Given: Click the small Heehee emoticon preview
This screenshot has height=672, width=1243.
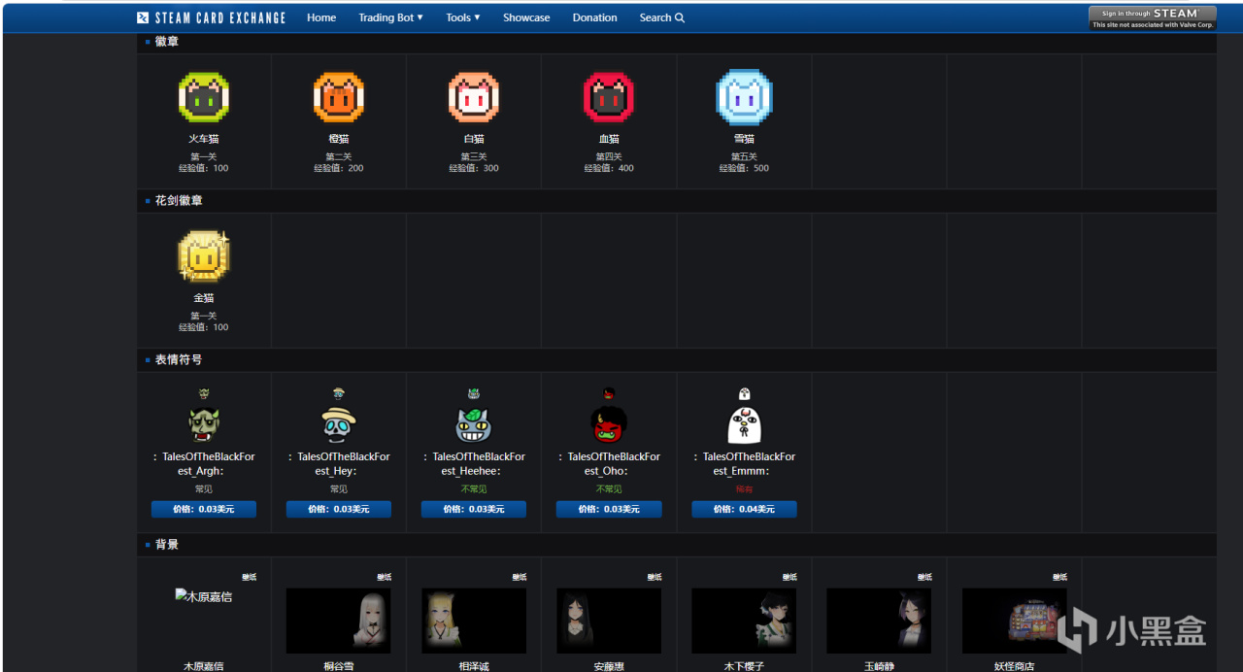Looking at the screenshot, I should click(473, 393).
